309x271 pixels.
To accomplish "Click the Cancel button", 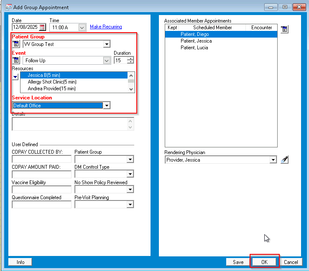I will (291, 262).
